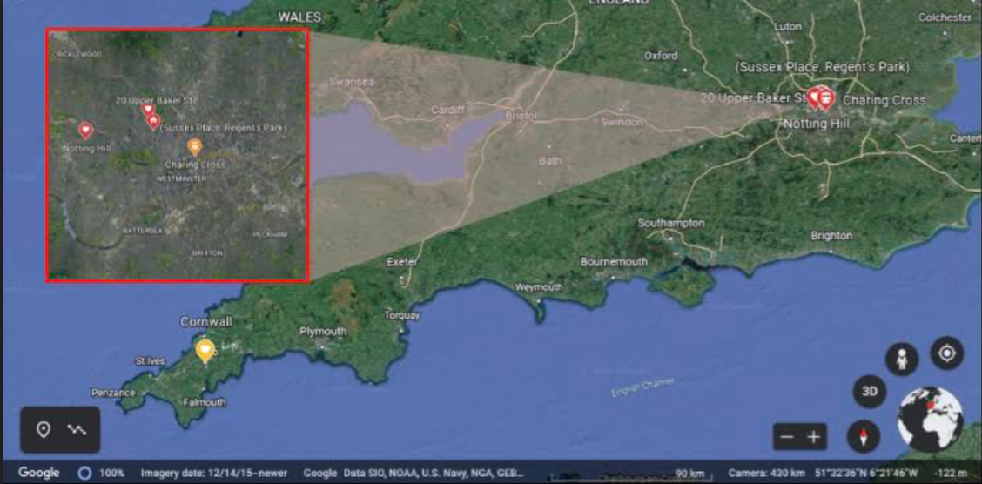Zoom in with the plus button

pyautogui.click(x=814, y=437)
